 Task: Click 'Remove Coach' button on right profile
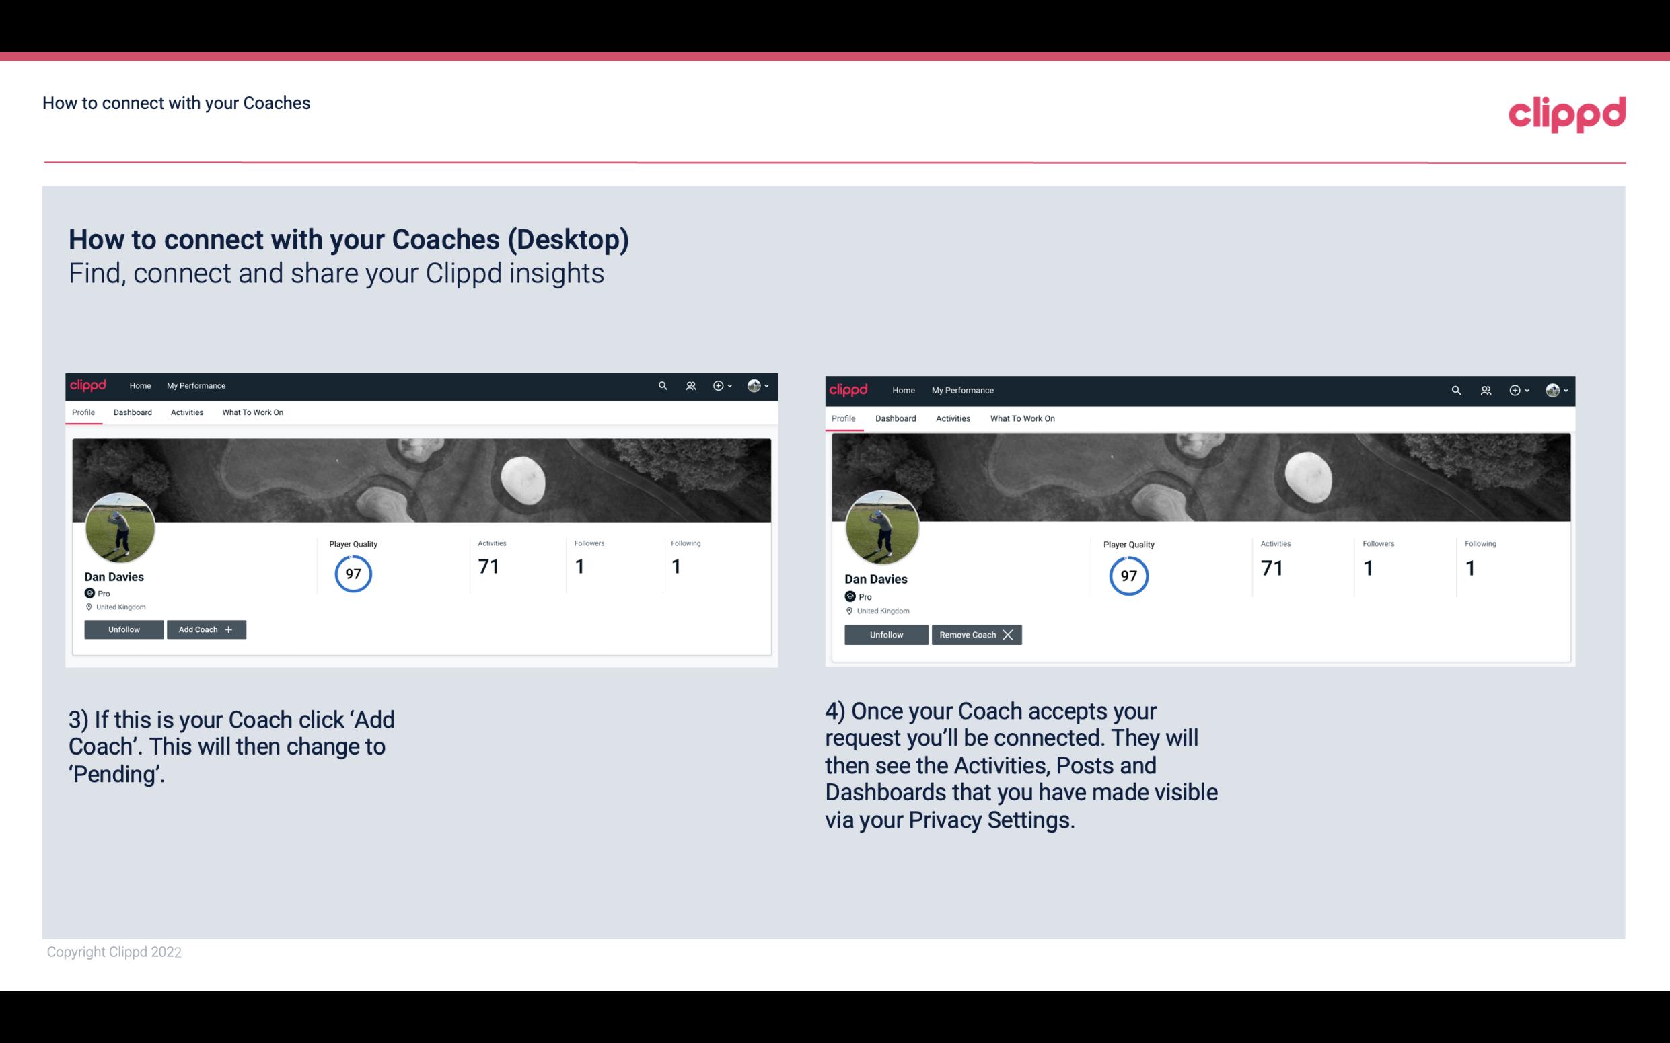tap(976, 634)
